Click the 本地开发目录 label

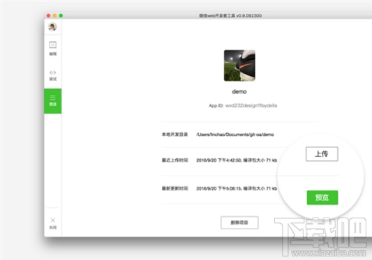coord(174,135)
